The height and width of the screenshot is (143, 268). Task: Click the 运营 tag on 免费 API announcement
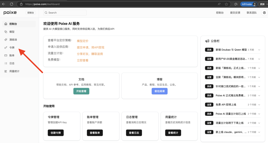coord(209,105)
